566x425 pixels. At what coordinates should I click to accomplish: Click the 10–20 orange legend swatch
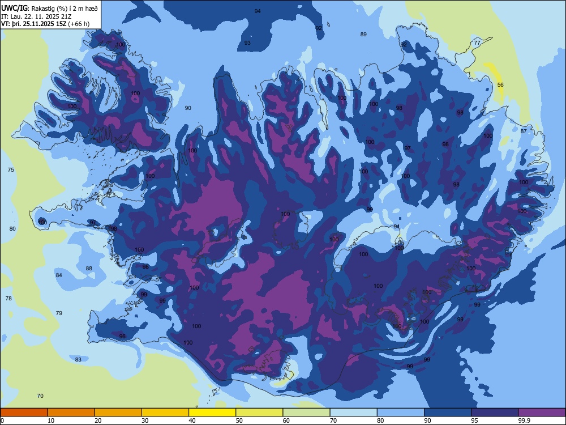71,413
